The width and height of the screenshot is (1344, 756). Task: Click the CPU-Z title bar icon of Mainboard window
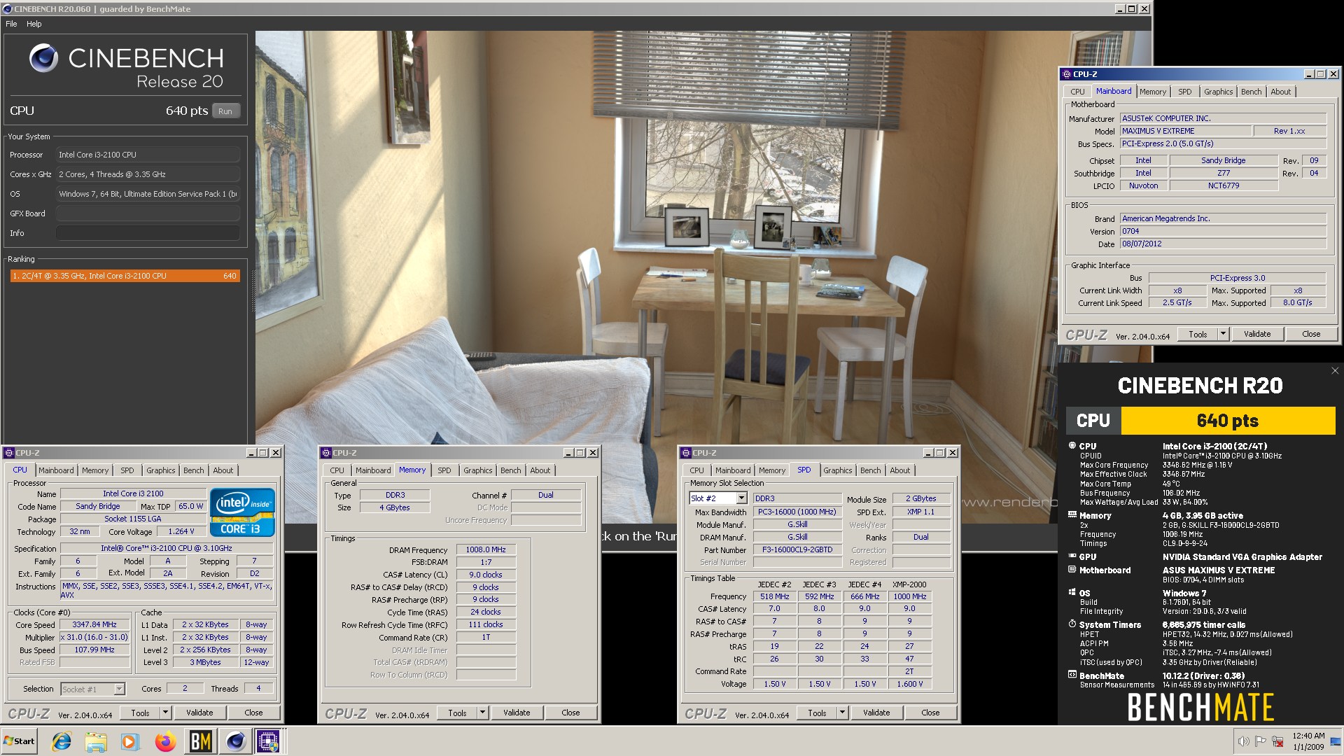1066,74
